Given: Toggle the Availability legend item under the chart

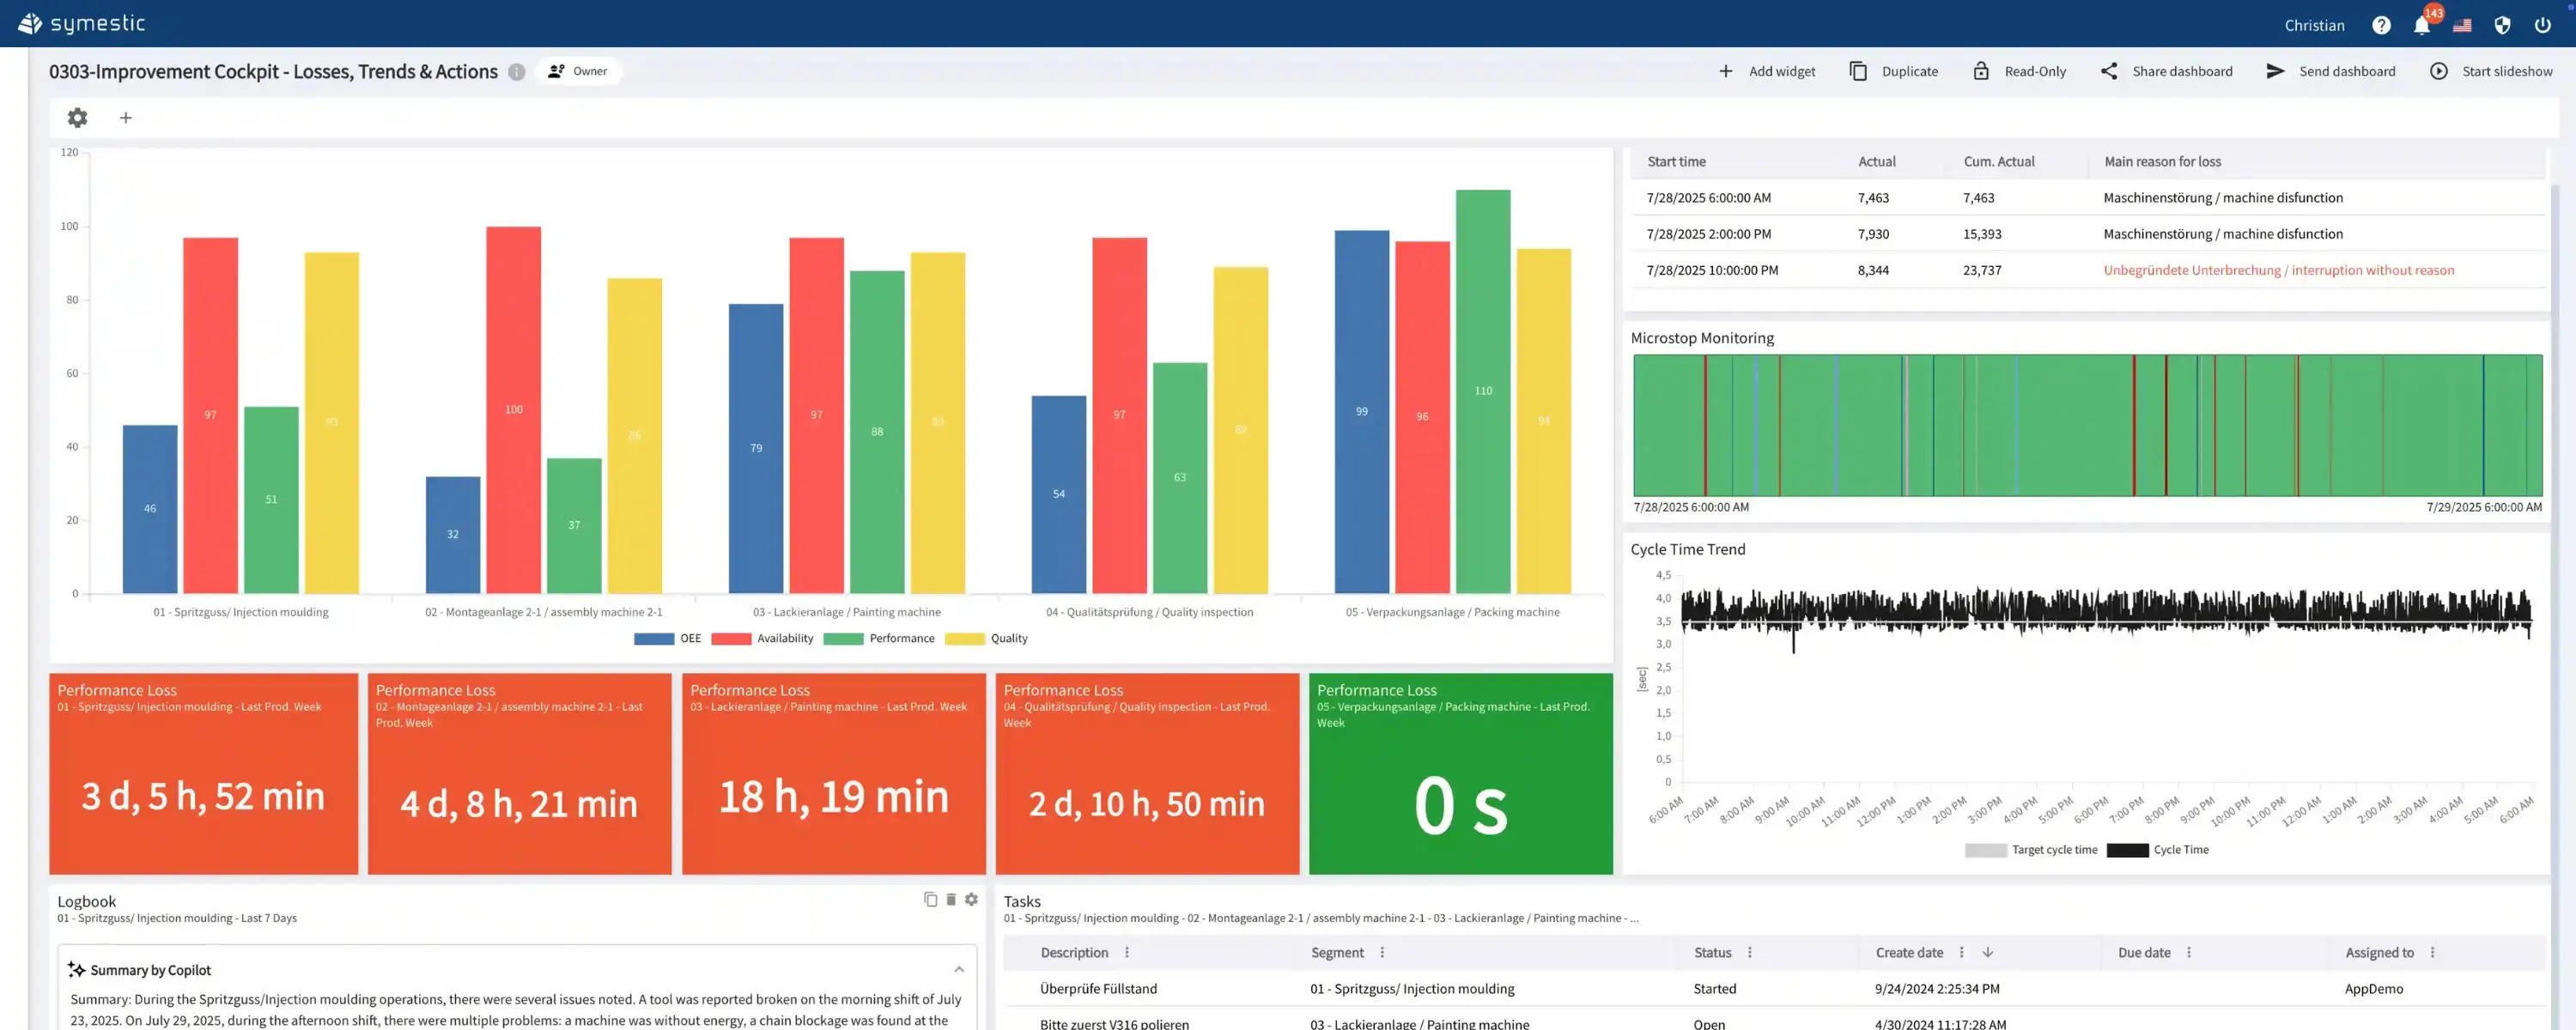Looking at the screenshot, I should tap(763, 638).
